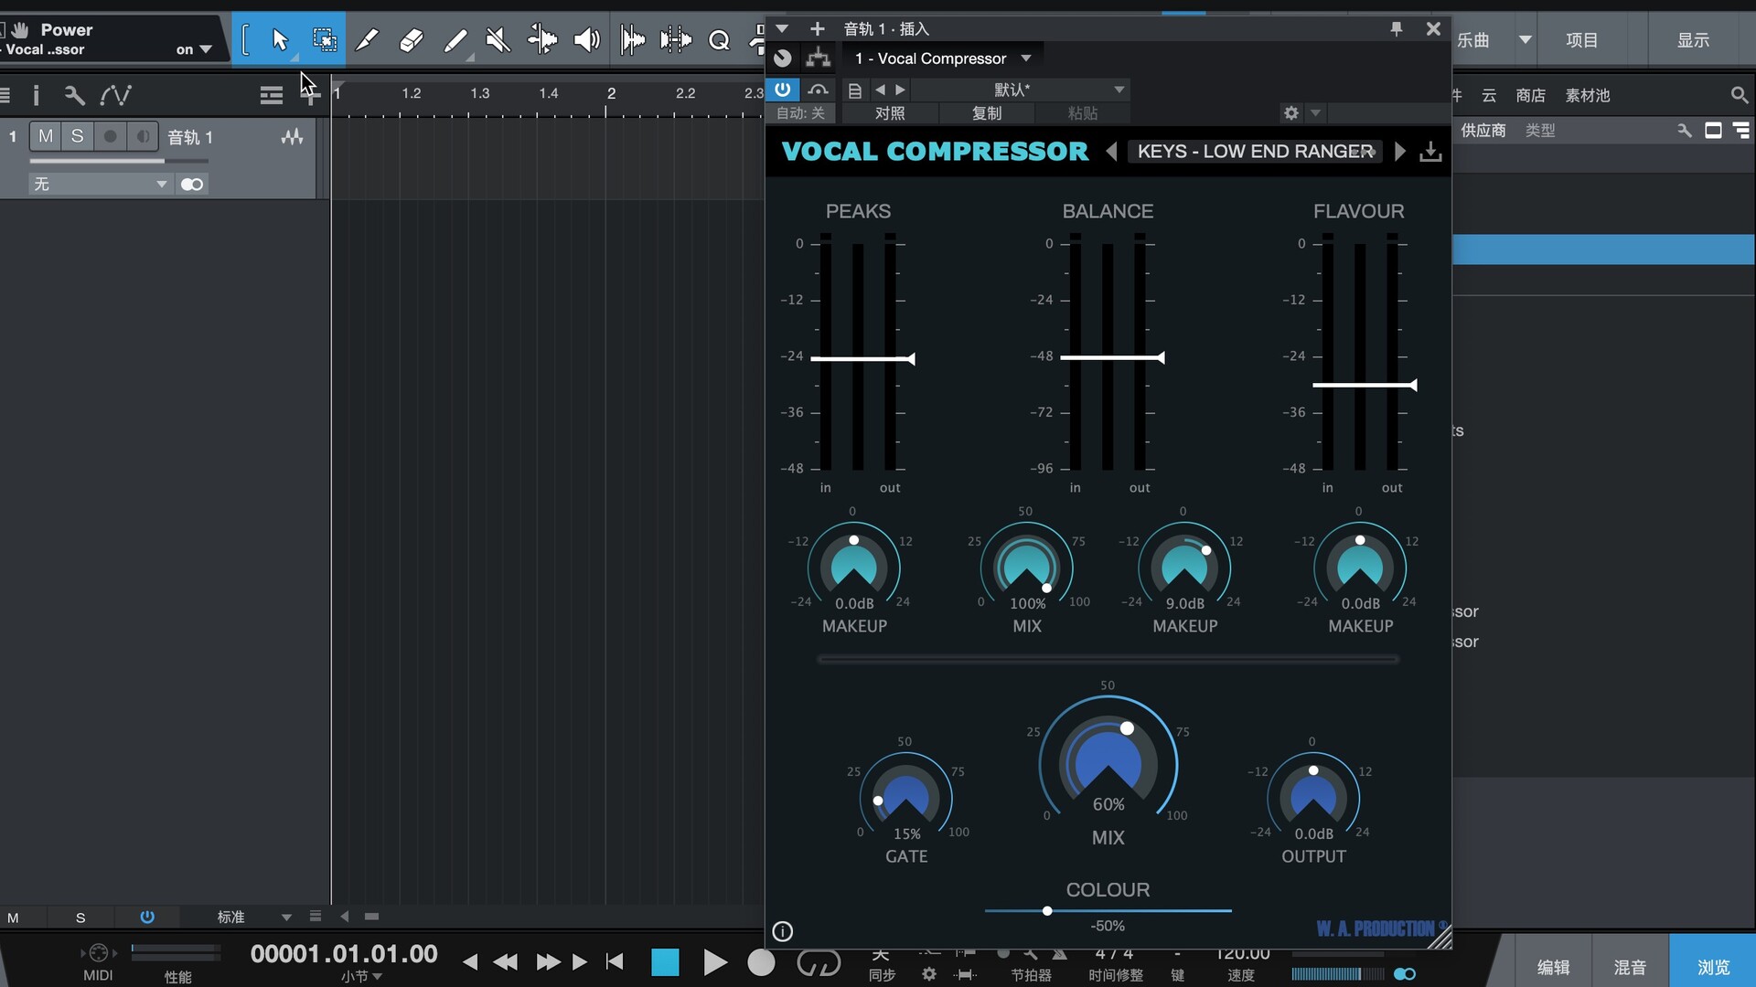The height and width of the screenshot is (987, 1756).
Task: Select the Mute tool
Action: point(498,40)
